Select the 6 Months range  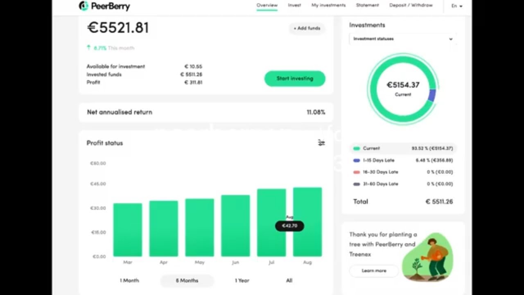click(x=187, y=281)
